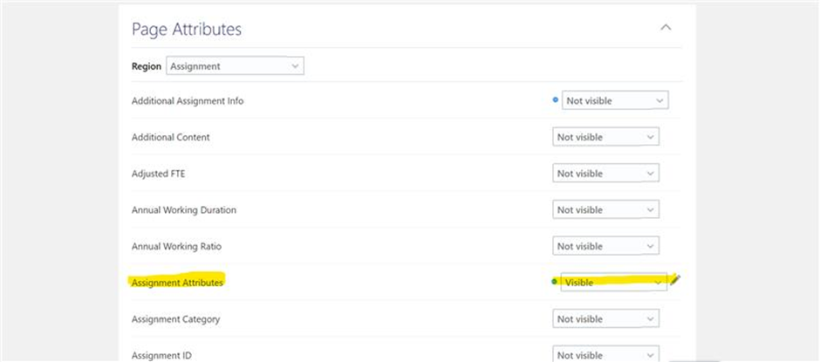Open Additional Content visibility dropdown

pyautogui.click(x=605, y=137)
